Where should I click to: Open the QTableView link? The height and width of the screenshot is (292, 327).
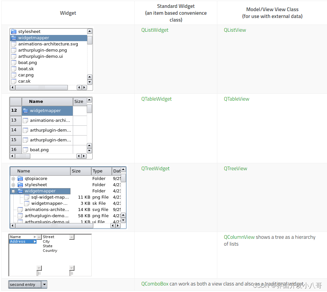pos(237,99)
